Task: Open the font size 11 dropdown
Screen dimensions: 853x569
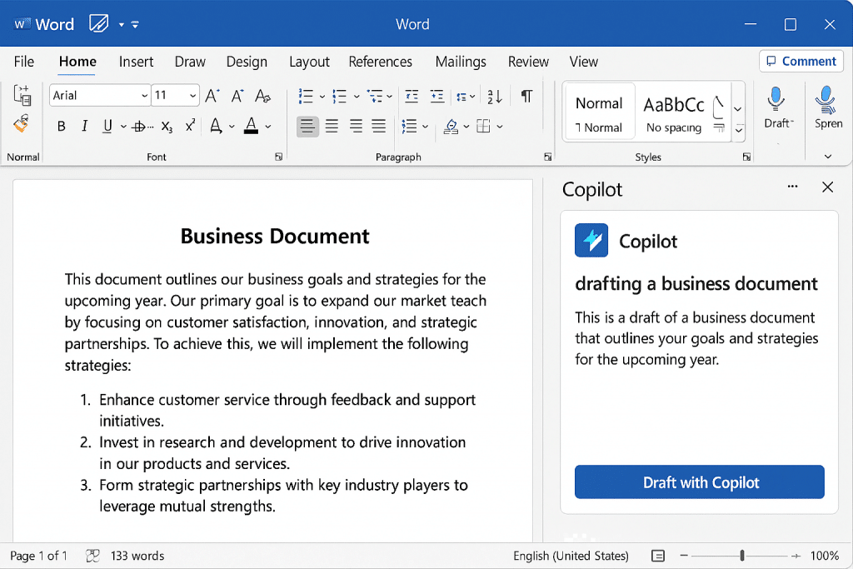Action: click(x=192, y=96)
